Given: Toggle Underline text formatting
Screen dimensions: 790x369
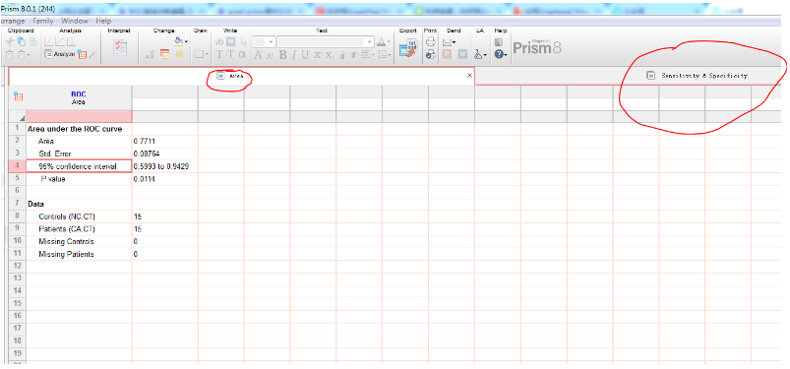Looking at the screenshot, I should click(x=305, y=54).
